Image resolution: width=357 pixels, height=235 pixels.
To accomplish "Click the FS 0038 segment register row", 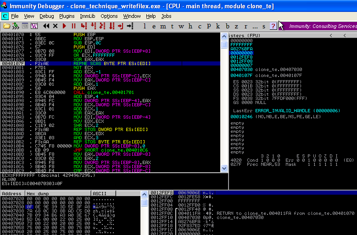I will click(x=270, y=98).
